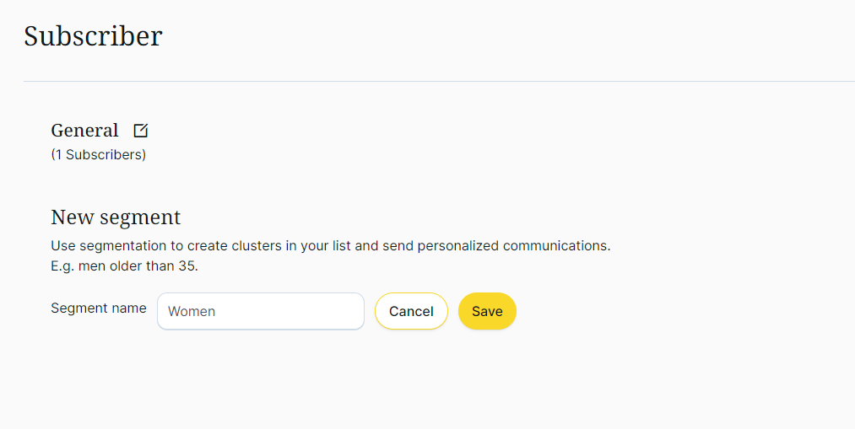Screen dimensions: 855x429
Task: Select the General list title
Action: [x=84, y=131]
